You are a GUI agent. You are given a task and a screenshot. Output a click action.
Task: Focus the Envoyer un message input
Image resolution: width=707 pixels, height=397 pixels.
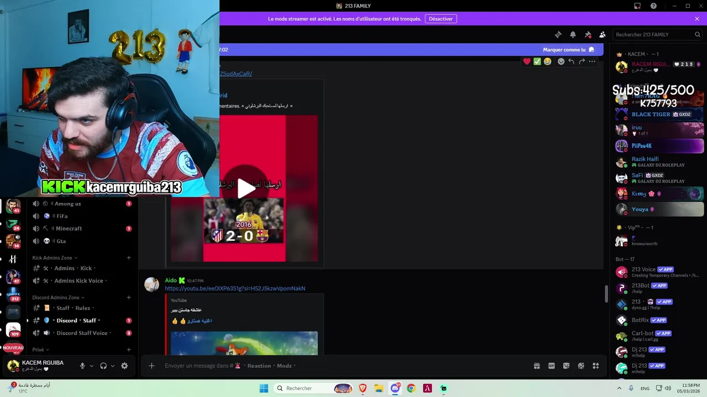click(342, 366)
